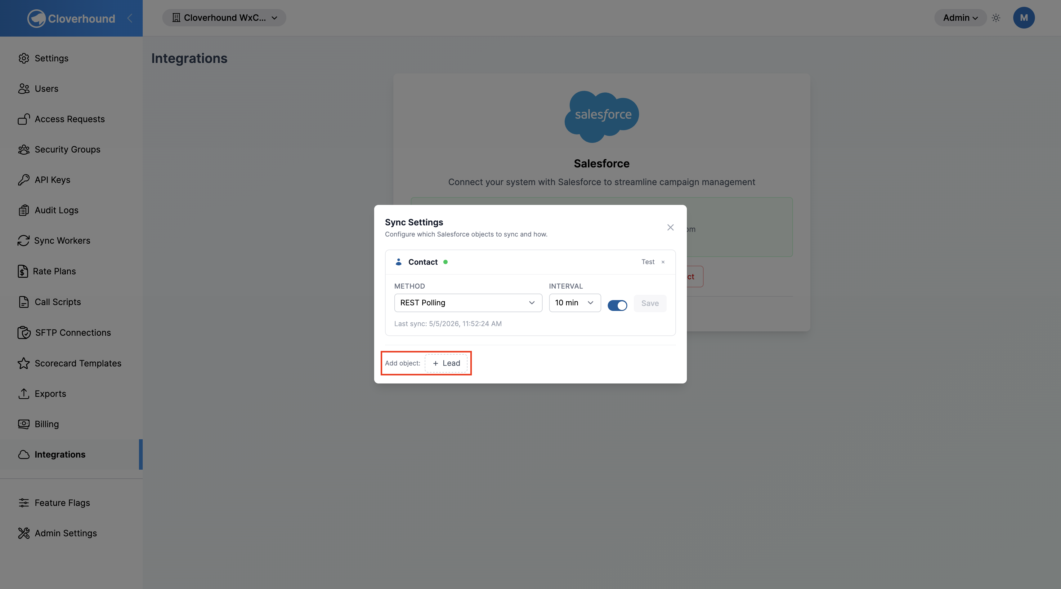Remove the Contact object with small x

point(663,262)
